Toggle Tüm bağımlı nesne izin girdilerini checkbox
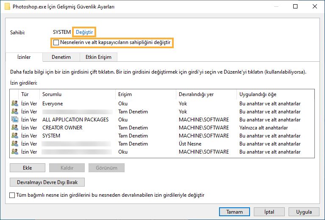Image resolution: width=325 pixels, height=220 pixels. (x=12, y=195)
